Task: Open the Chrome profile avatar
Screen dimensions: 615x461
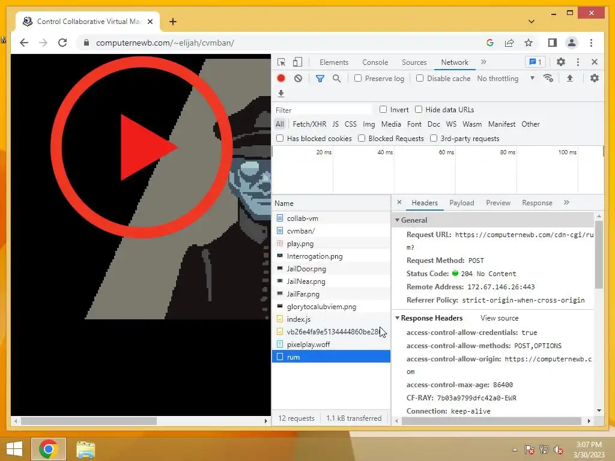Action: pos(572,43)
